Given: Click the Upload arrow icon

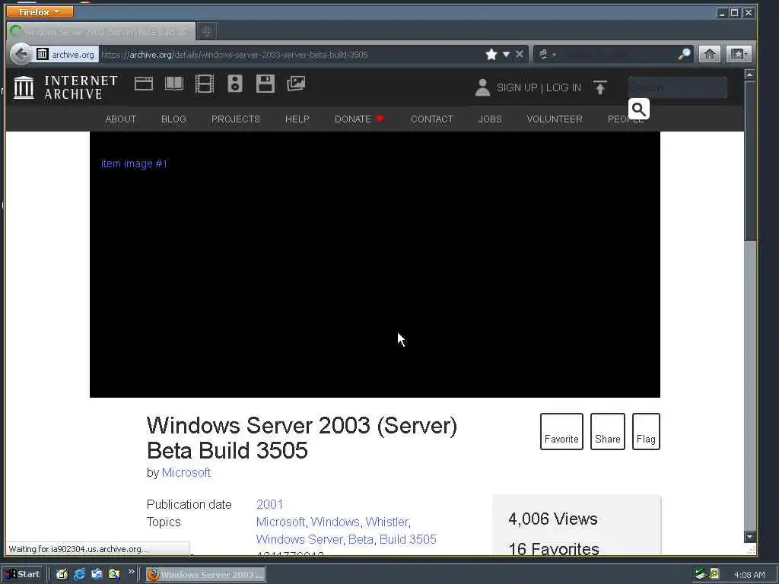Looking at the screenshot, I should pos(600,87).
